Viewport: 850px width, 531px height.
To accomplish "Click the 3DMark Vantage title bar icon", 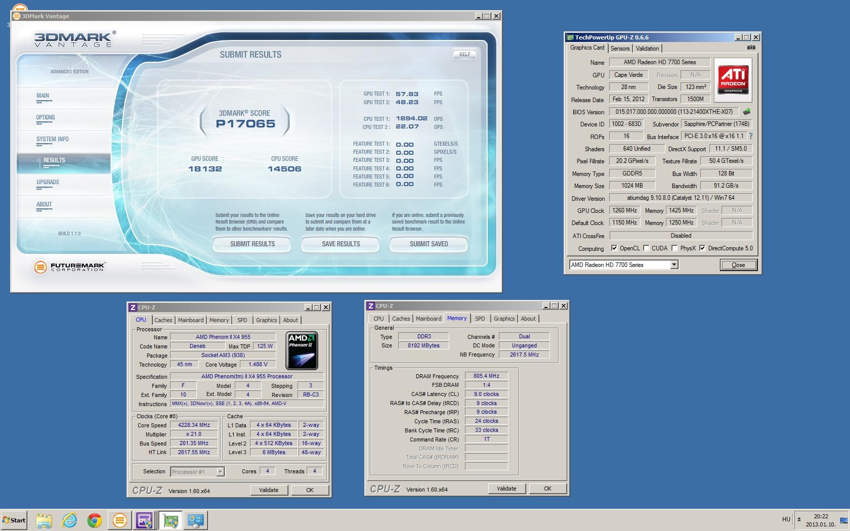I will tap(17, 16).
